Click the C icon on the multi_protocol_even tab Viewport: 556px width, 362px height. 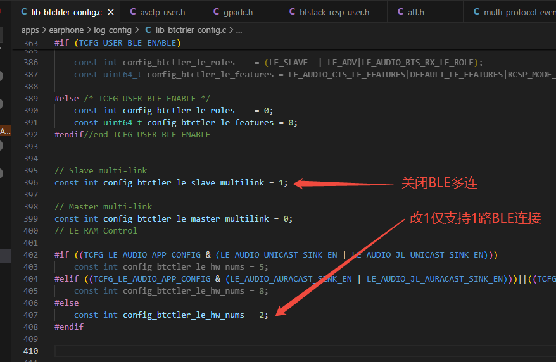(477, 12)
